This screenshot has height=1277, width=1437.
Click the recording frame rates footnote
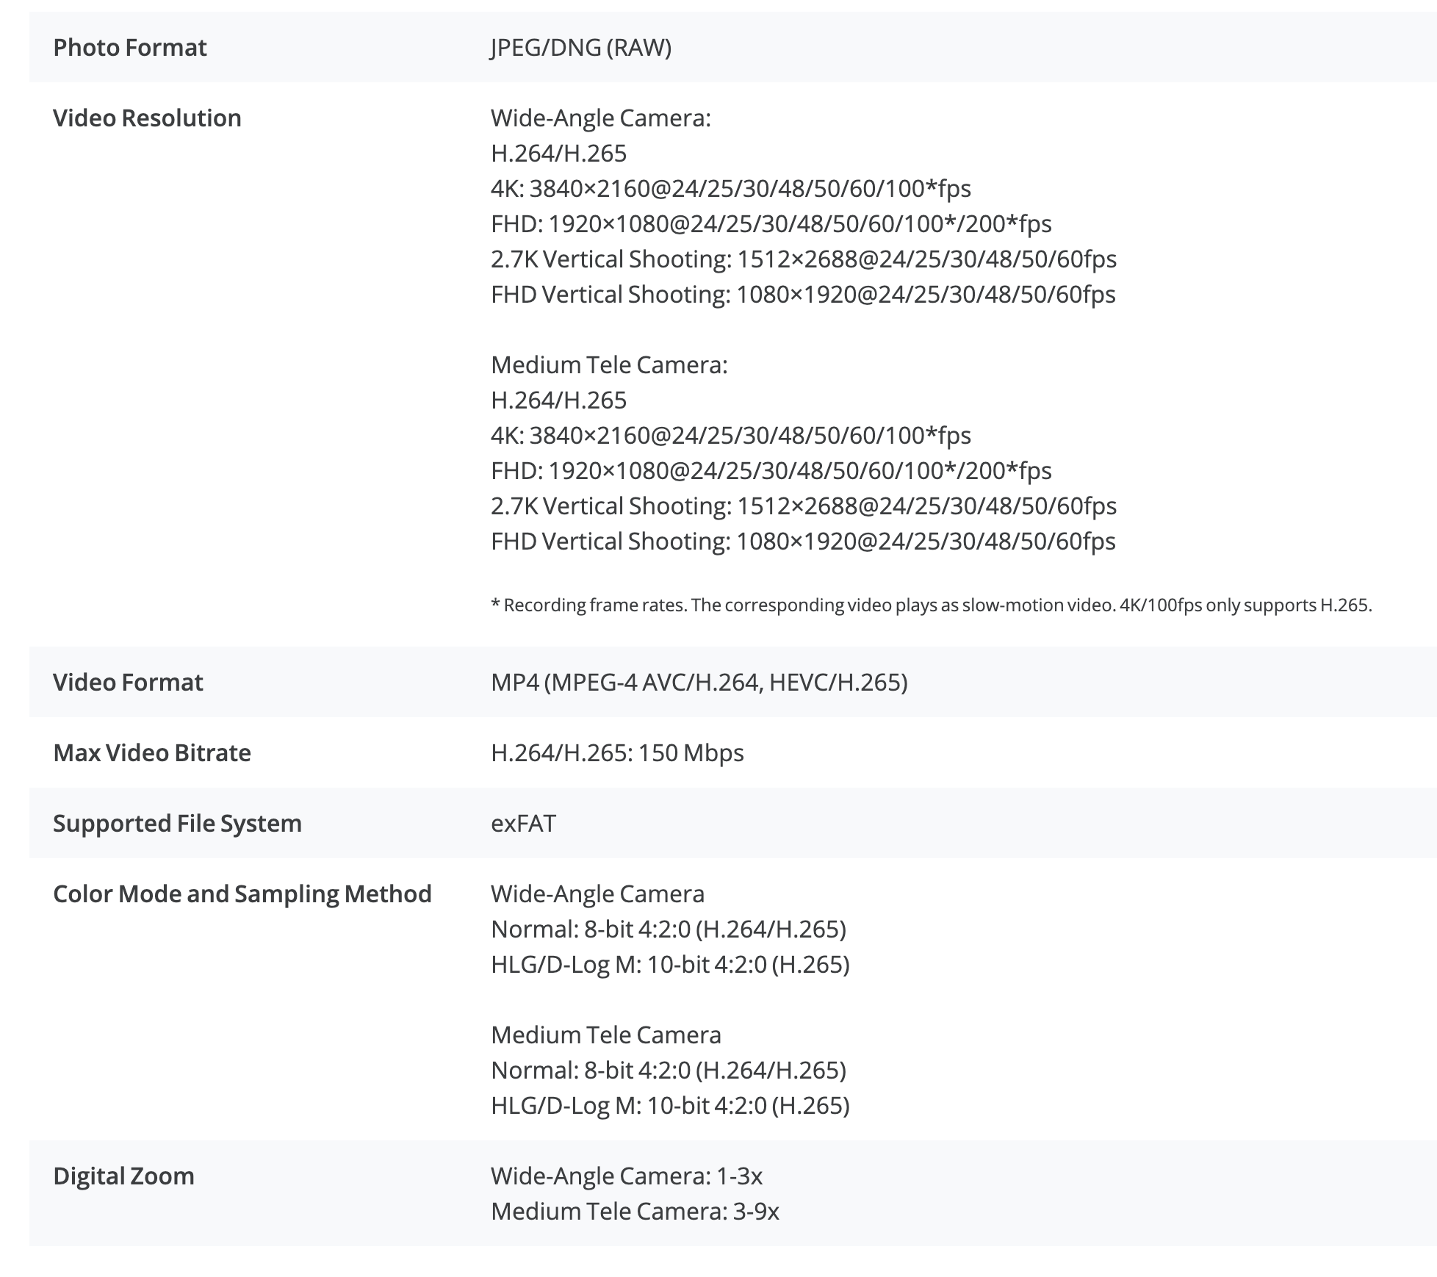point(931,605)
